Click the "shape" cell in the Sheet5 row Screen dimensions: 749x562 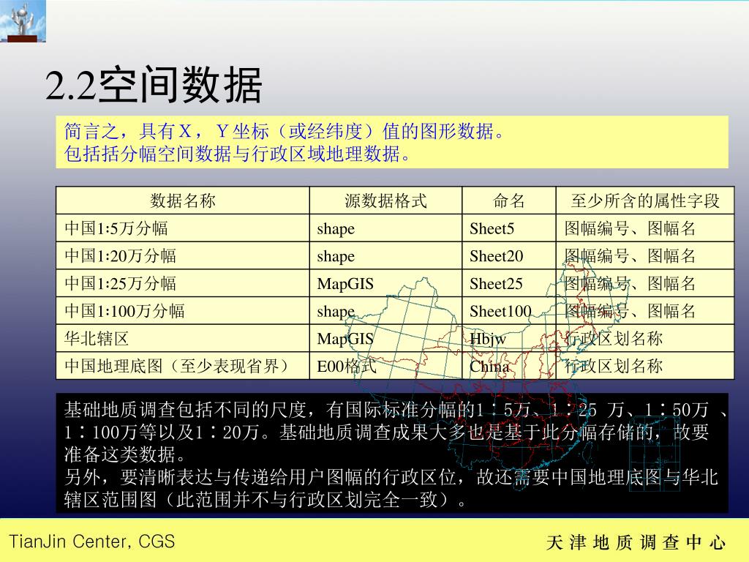click(x=385, y=228)
